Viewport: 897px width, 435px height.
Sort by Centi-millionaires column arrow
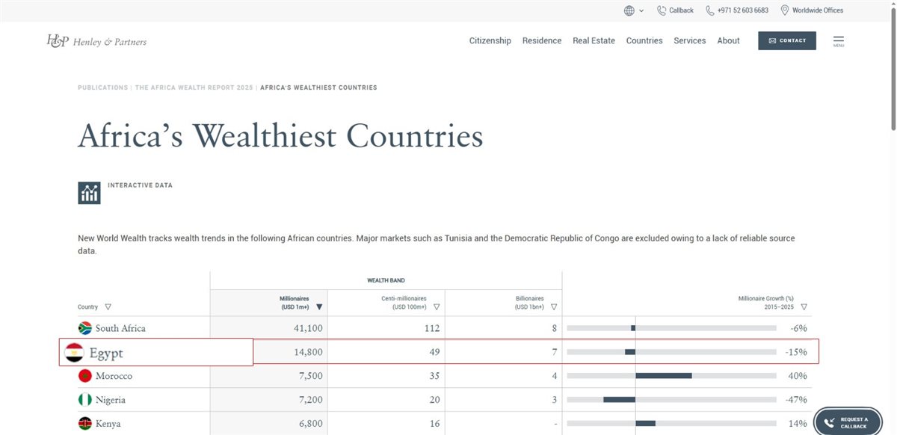click(437, 306)
